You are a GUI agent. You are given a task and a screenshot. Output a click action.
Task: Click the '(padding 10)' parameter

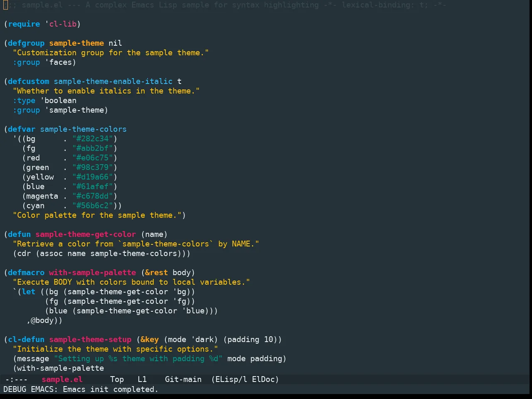click(x=250, y=340)
